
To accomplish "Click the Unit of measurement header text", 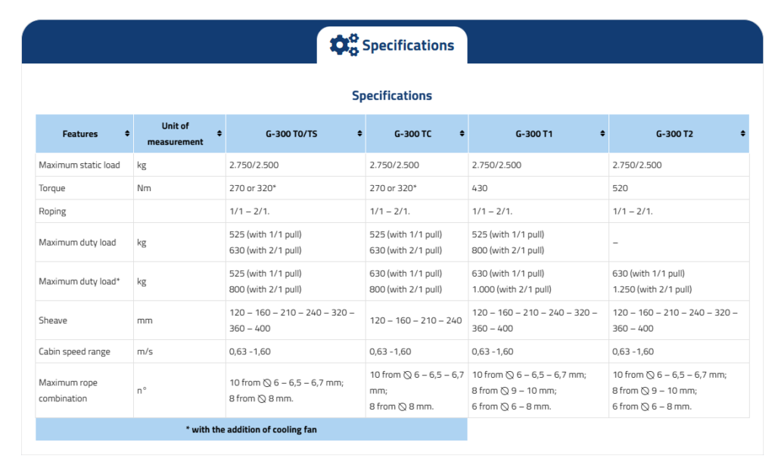I will [x=175, y=134].
